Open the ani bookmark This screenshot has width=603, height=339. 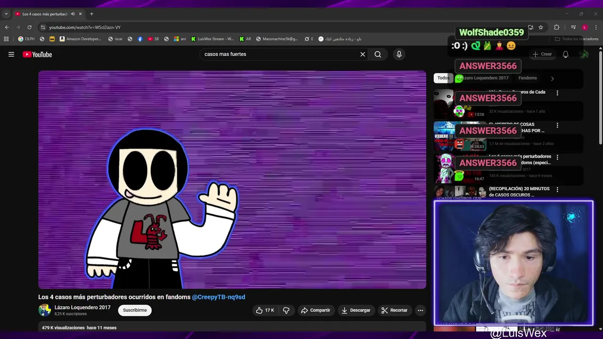pyautogui.click(x=180, y=39)
